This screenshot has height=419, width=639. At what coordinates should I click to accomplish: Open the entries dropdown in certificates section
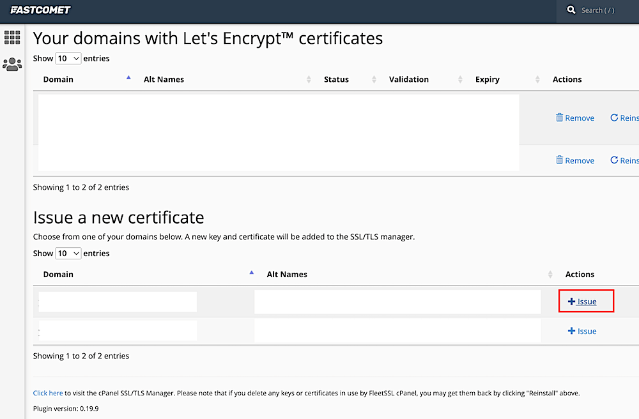(x=68, y=59)
